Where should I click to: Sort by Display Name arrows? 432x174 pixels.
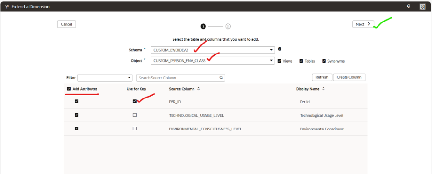tap(324, 89)
